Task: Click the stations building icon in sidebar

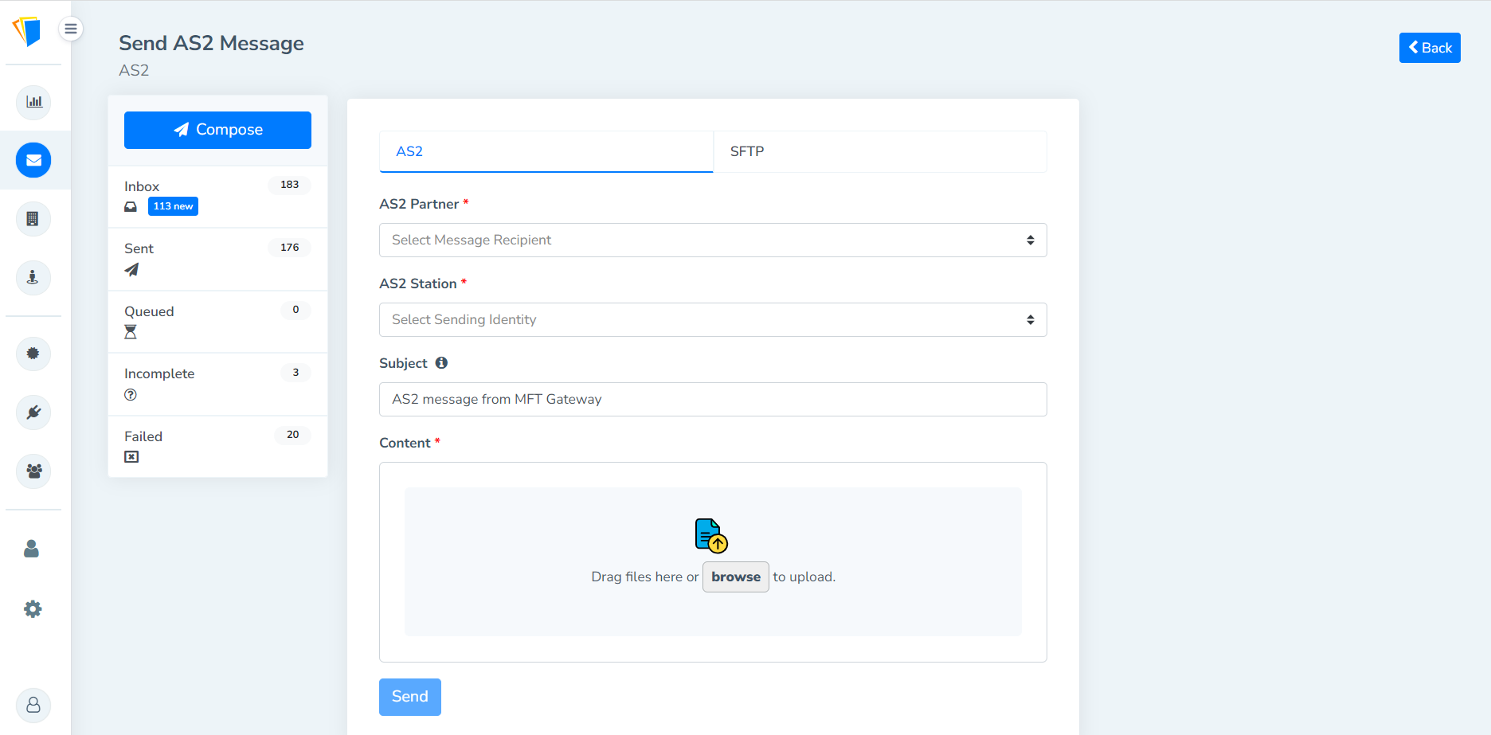Action: (x=33, y=218)
